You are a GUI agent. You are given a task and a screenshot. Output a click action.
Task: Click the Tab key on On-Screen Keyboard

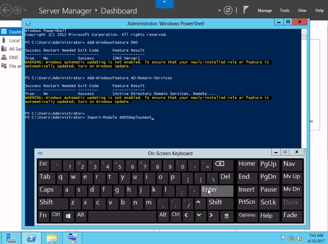(x=46, y=178)
